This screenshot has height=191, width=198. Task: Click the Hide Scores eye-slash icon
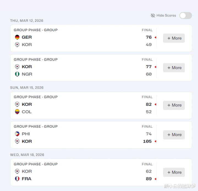coord(153,15)
